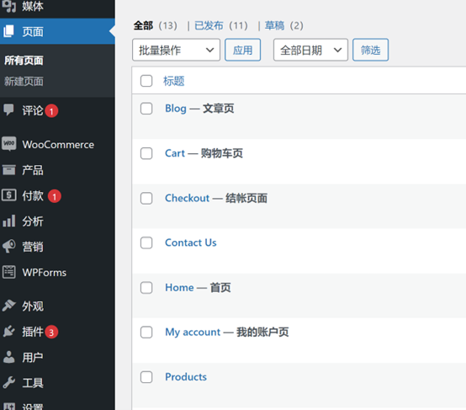Open the Cart page link

pos(175,153)
